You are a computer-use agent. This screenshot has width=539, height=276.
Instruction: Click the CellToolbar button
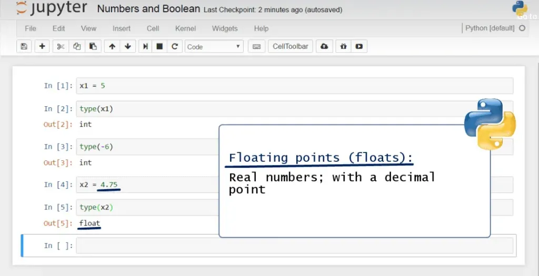pos(290,46)
